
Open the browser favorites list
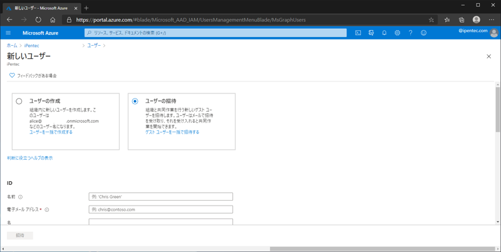[x=447, y=20]
